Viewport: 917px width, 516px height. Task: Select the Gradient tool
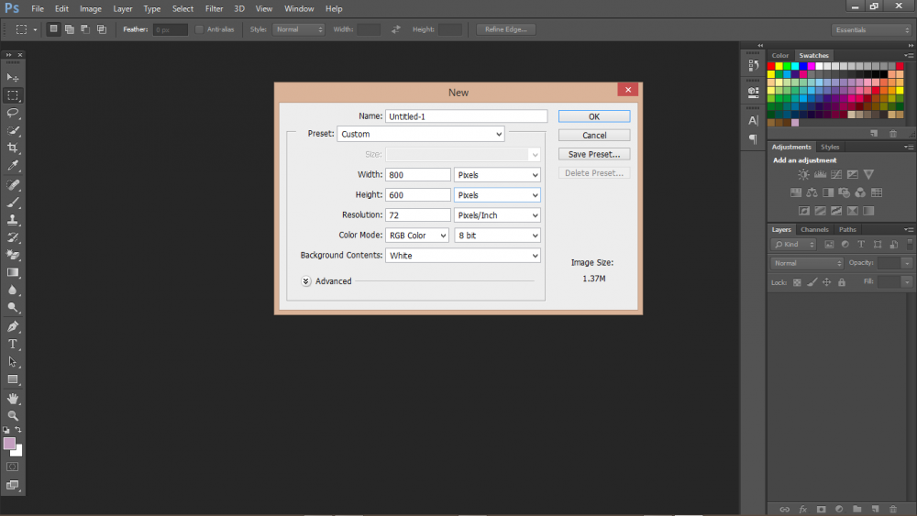pos(13,272)
